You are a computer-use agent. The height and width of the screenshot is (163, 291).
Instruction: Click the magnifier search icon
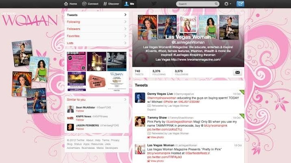[x=216, y=4]
